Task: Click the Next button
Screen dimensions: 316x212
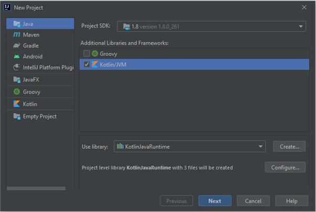Action: click(214, 201)
